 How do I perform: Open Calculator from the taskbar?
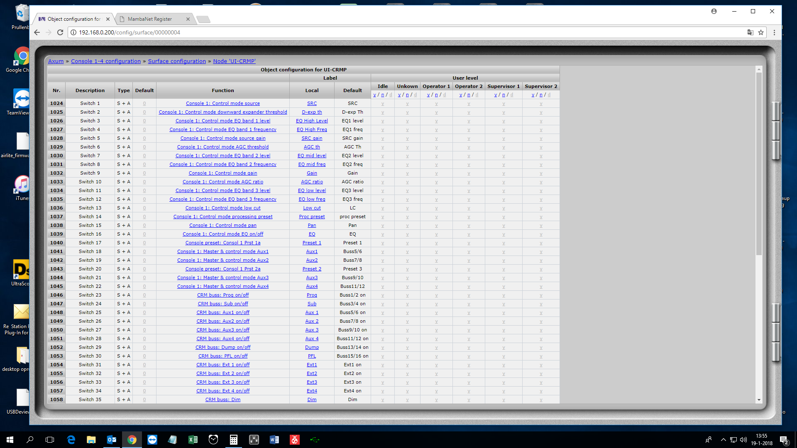pos(234,440)
